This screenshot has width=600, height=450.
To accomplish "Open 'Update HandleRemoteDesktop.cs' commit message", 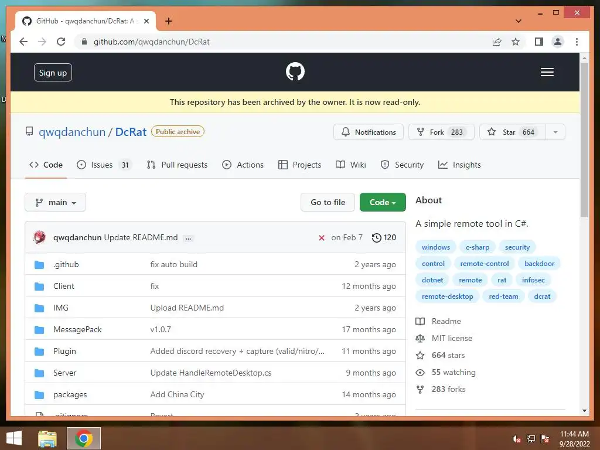I will [x=211, y=373].
